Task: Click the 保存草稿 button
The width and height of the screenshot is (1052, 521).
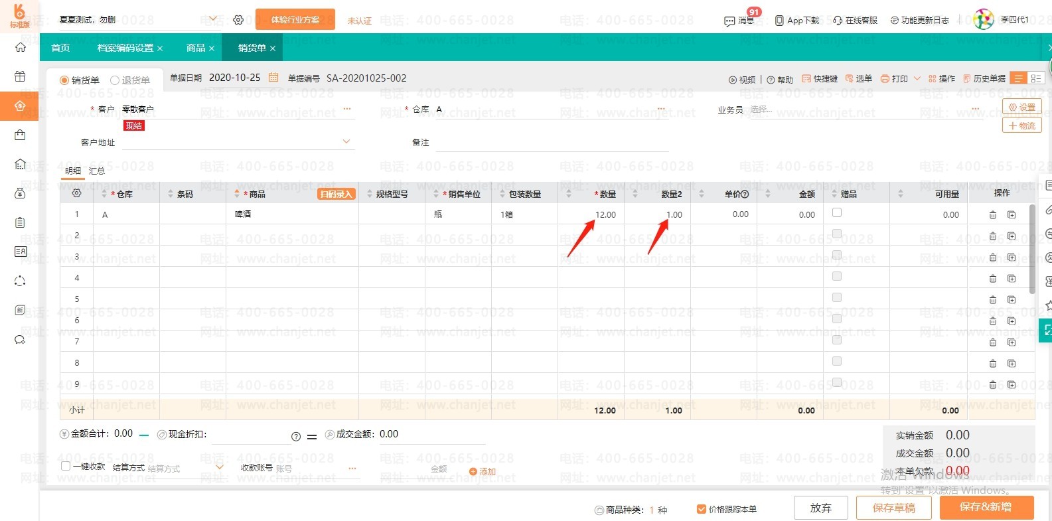Action: (893, 508)
